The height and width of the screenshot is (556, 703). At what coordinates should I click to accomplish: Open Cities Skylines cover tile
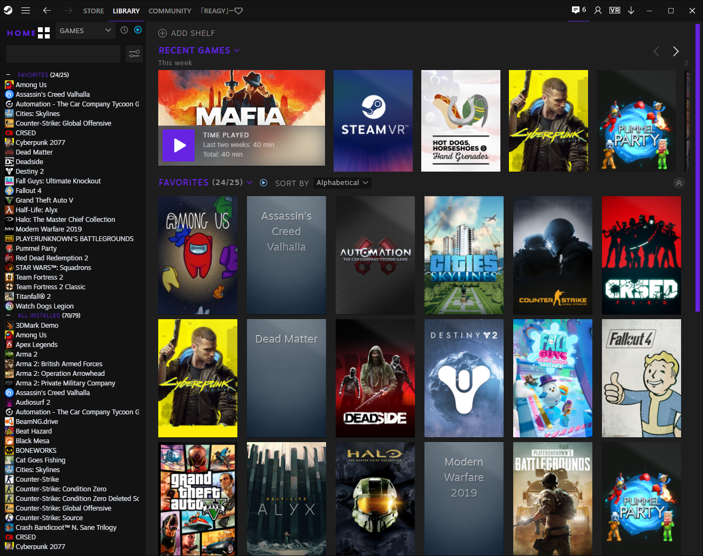[x=464, y=255]
